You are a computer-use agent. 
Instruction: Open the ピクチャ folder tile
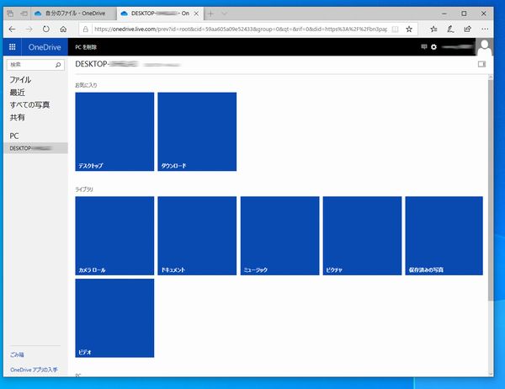pos(362,236)
